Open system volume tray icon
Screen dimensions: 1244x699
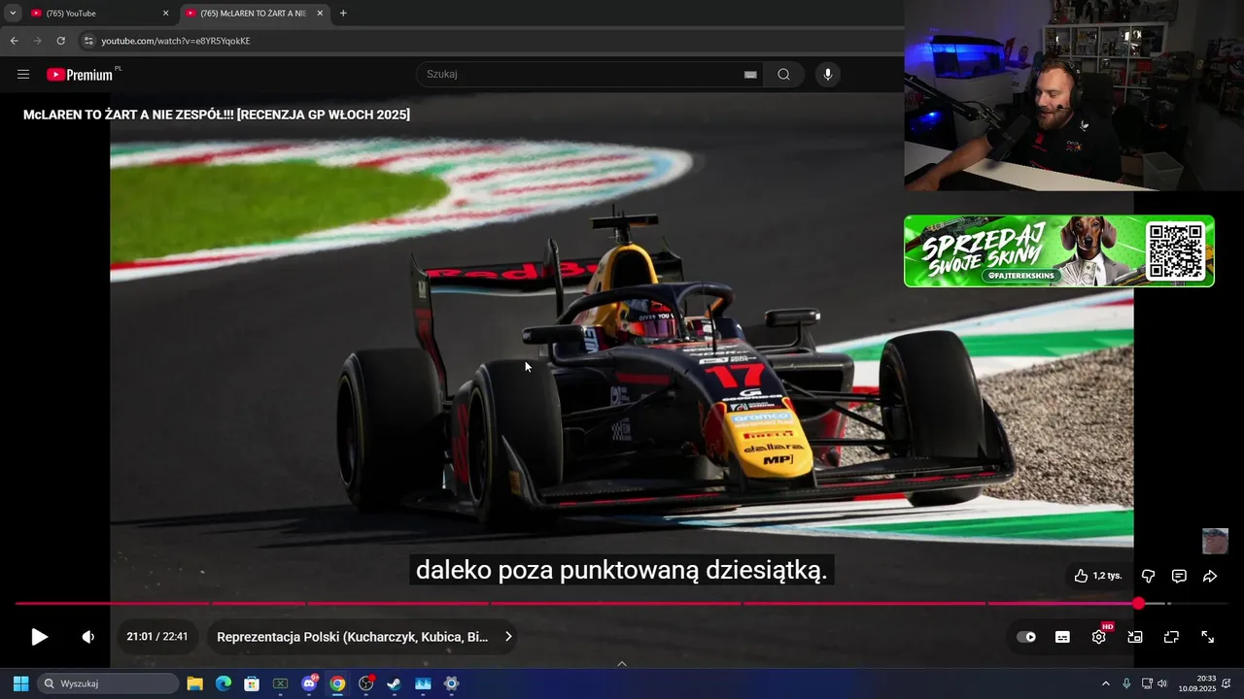tap(1162, 683)
